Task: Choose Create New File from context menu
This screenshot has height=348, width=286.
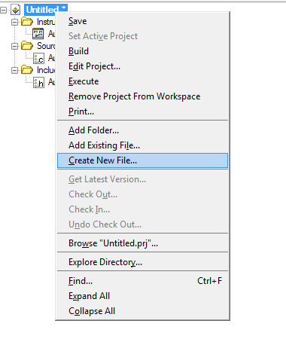Action: [142, 160]
